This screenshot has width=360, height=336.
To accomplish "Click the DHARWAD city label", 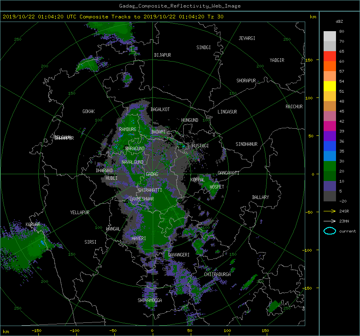I will coord(104,171).
